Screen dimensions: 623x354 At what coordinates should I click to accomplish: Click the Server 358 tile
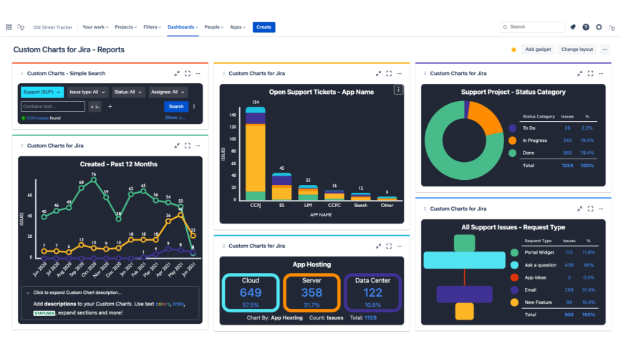coord(311,293)
